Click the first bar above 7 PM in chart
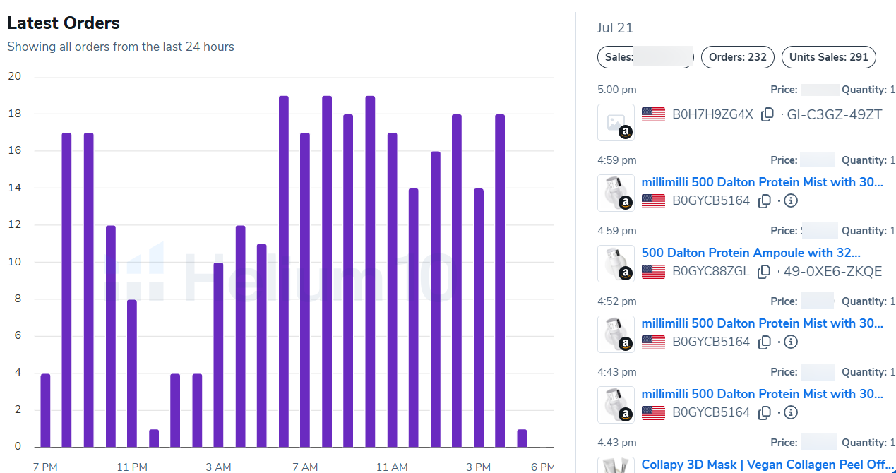Viewport: 896px width, 473px height. (x=45, y=411)
